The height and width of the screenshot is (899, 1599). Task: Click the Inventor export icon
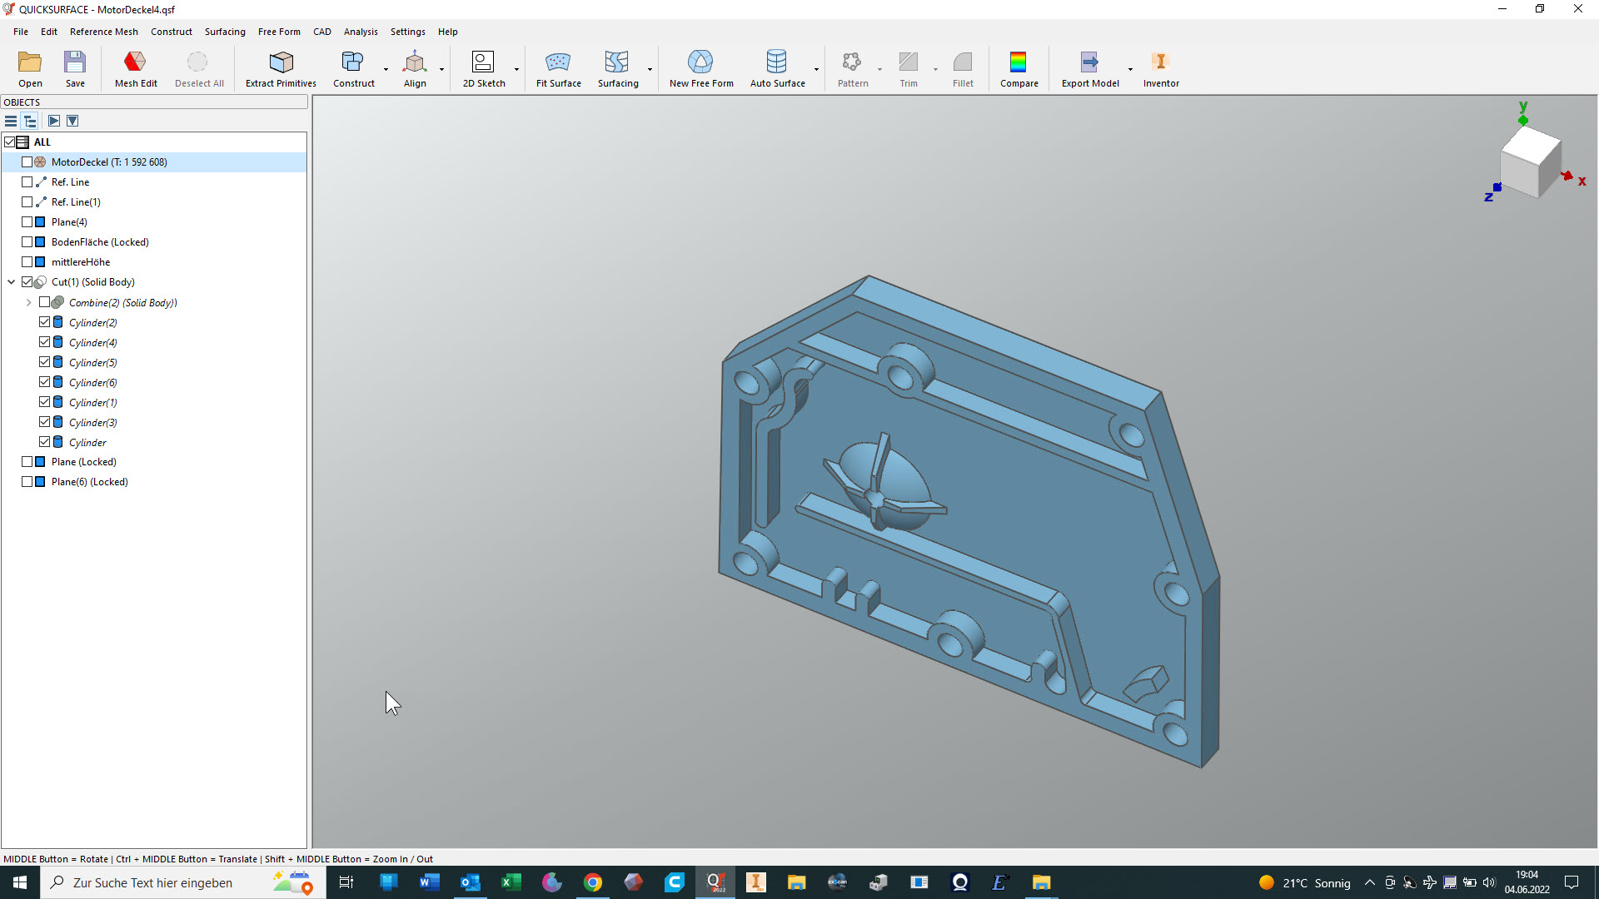click(1160, 62)
